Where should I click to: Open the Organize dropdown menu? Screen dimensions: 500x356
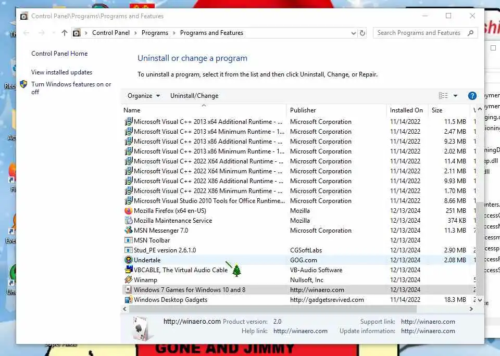pyautogui.click(x=144, y=96)
